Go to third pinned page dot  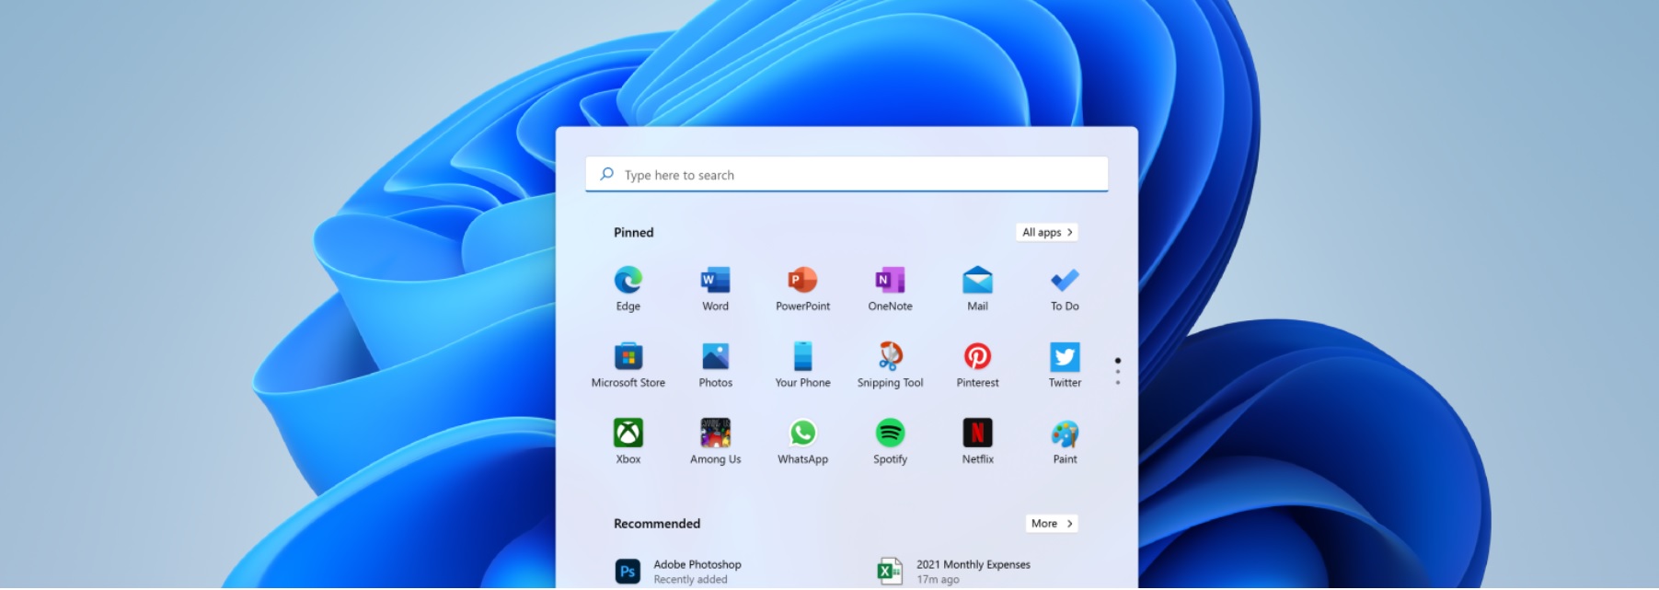pos(1118,383)
